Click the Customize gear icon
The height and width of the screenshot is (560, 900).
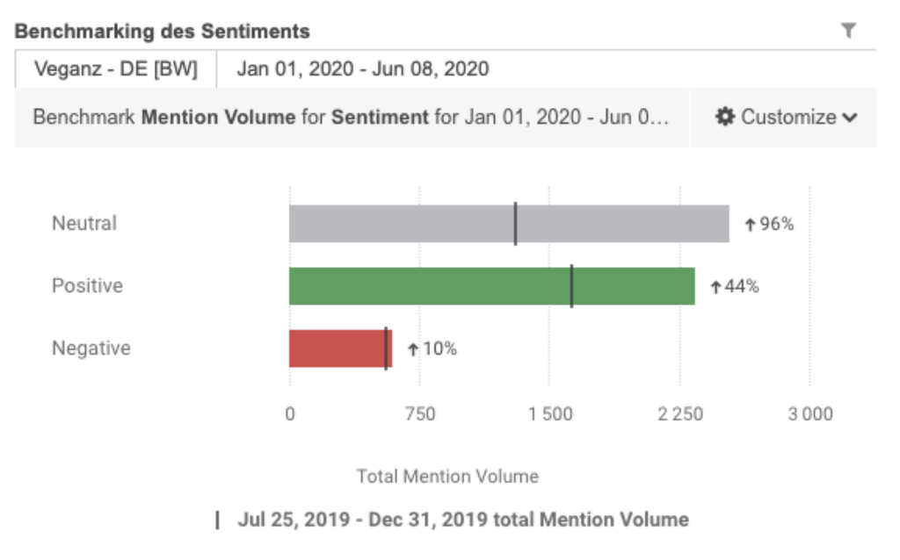point(725,117)
